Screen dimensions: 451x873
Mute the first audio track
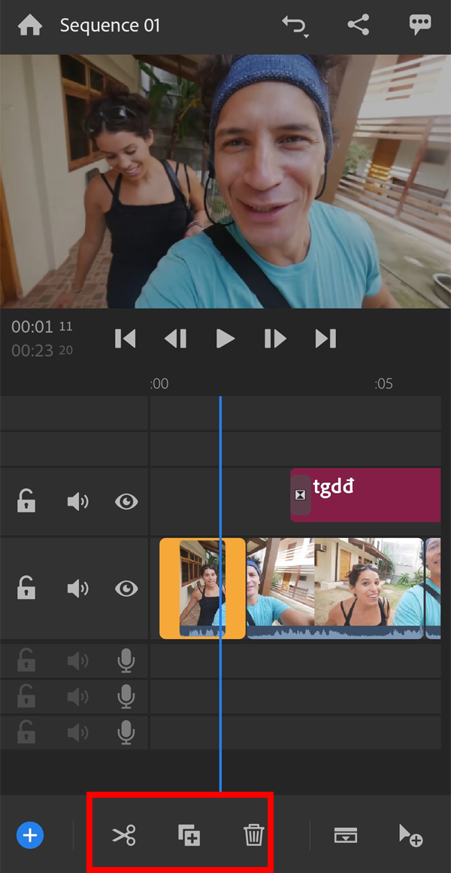click(77, 661)
